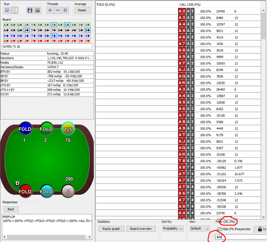Select the yellow 125 seat chip
Screen dimensions: 267x242
pos(68,129)
